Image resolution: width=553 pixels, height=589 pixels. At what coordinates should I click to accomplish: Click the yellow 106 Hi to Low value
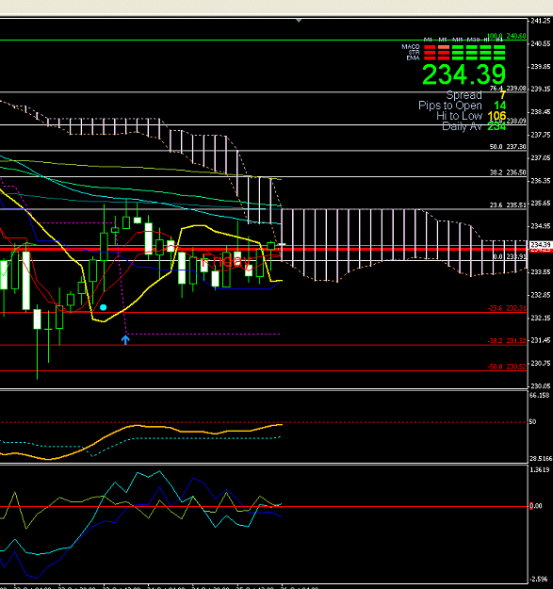tap(496, 116)
